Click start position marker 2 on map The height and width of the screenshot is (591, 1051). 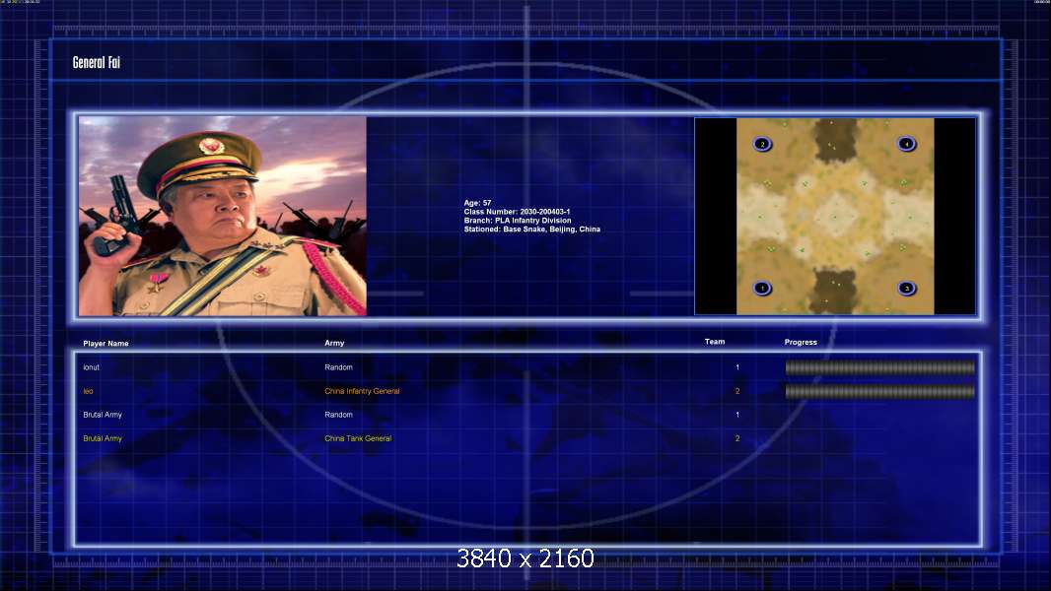(x=762, y=144)
